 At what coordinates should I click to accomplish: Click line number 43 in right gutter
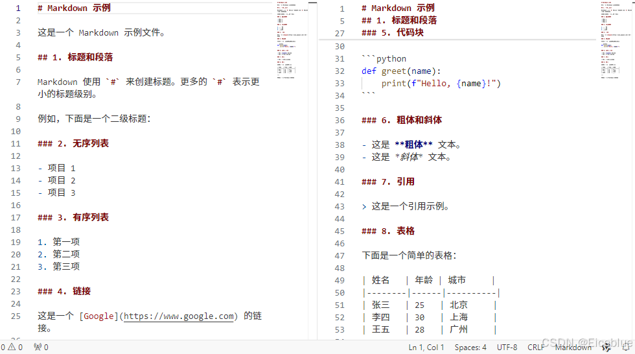340,207
